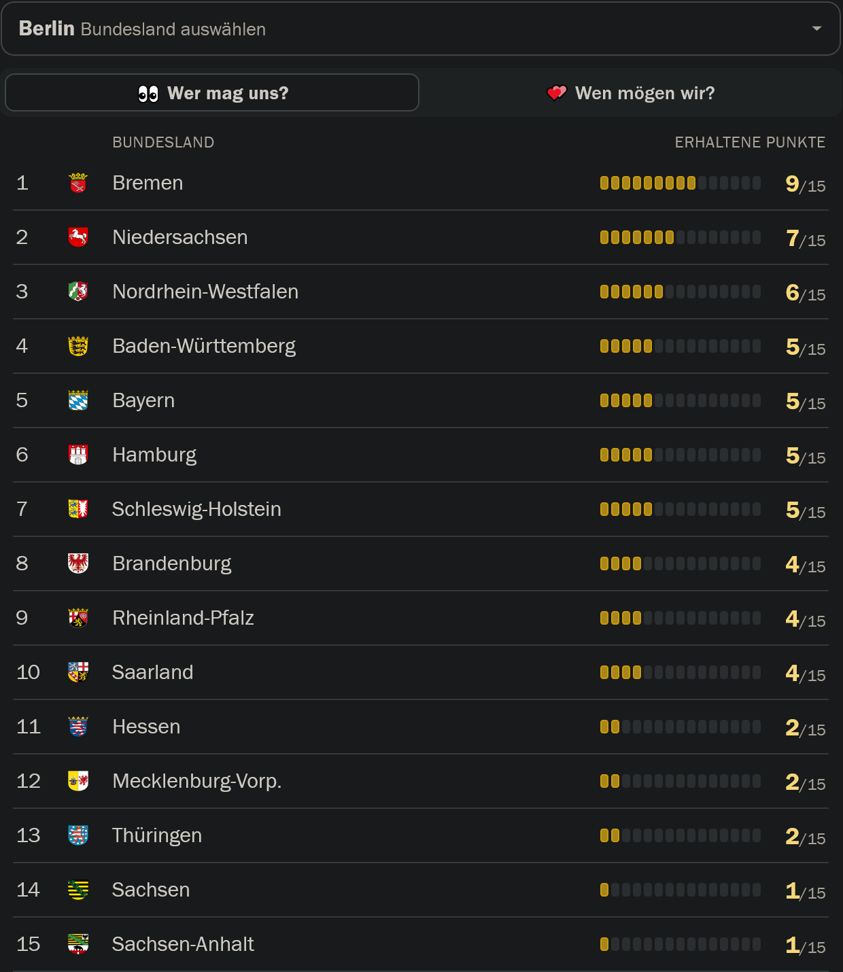Screen dimensions: 843x972
Task: Click the Hamburg castle coat of arms
Action: click(x=78, y=455)
